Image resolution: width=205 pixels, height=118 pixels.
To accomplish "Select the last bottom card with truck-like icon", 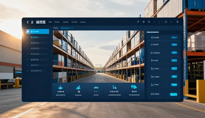I will coord(134,91).
